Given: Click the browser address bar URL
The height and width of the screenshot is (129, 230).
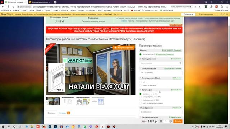Looking at the screenshot, I should click(x=26, y=7).
